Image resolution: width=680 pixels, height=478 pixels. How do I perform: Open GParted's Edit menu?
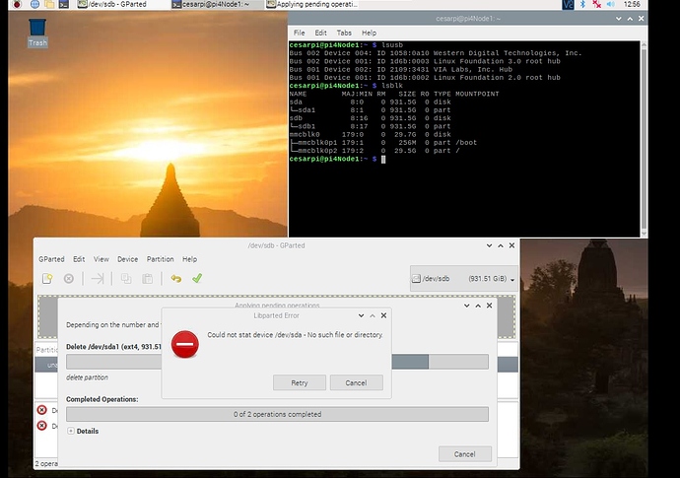pos(79,259)
